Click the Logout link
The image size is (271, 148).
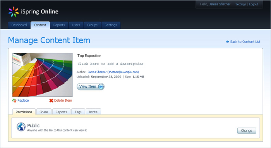pos(254,4)
